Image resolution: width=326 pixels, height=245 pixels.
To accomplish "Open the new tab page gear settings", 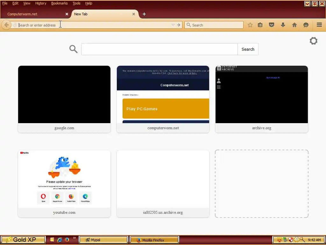I will point(314,41).
